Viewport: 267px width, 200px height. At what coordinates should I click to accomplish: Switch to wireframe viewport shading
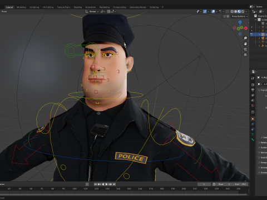(x=232, y=12)
